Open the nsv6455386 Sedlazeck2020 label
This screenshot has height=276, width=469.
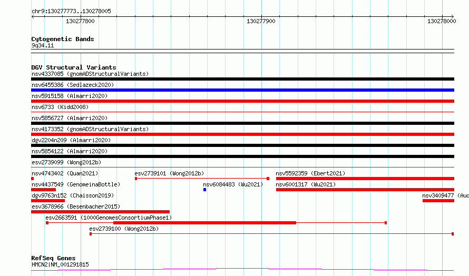[73, 85]
